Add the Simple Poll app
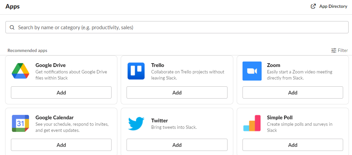This screenshot has height=155, width=352. click(x=293, y=145)
